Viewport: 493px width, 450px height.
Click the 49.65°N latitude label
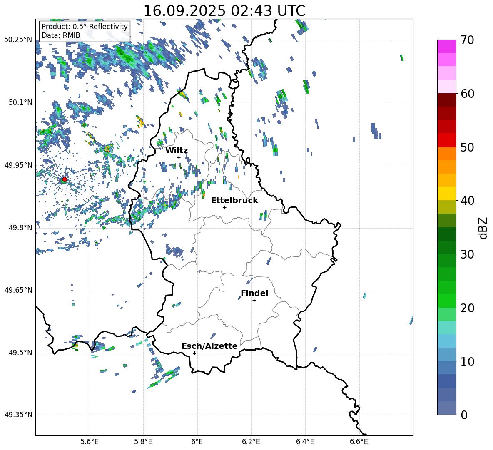coord(18,290)
